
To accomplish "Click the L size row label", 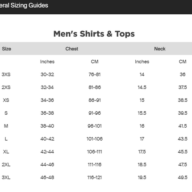I will click(x=6, y=139).
